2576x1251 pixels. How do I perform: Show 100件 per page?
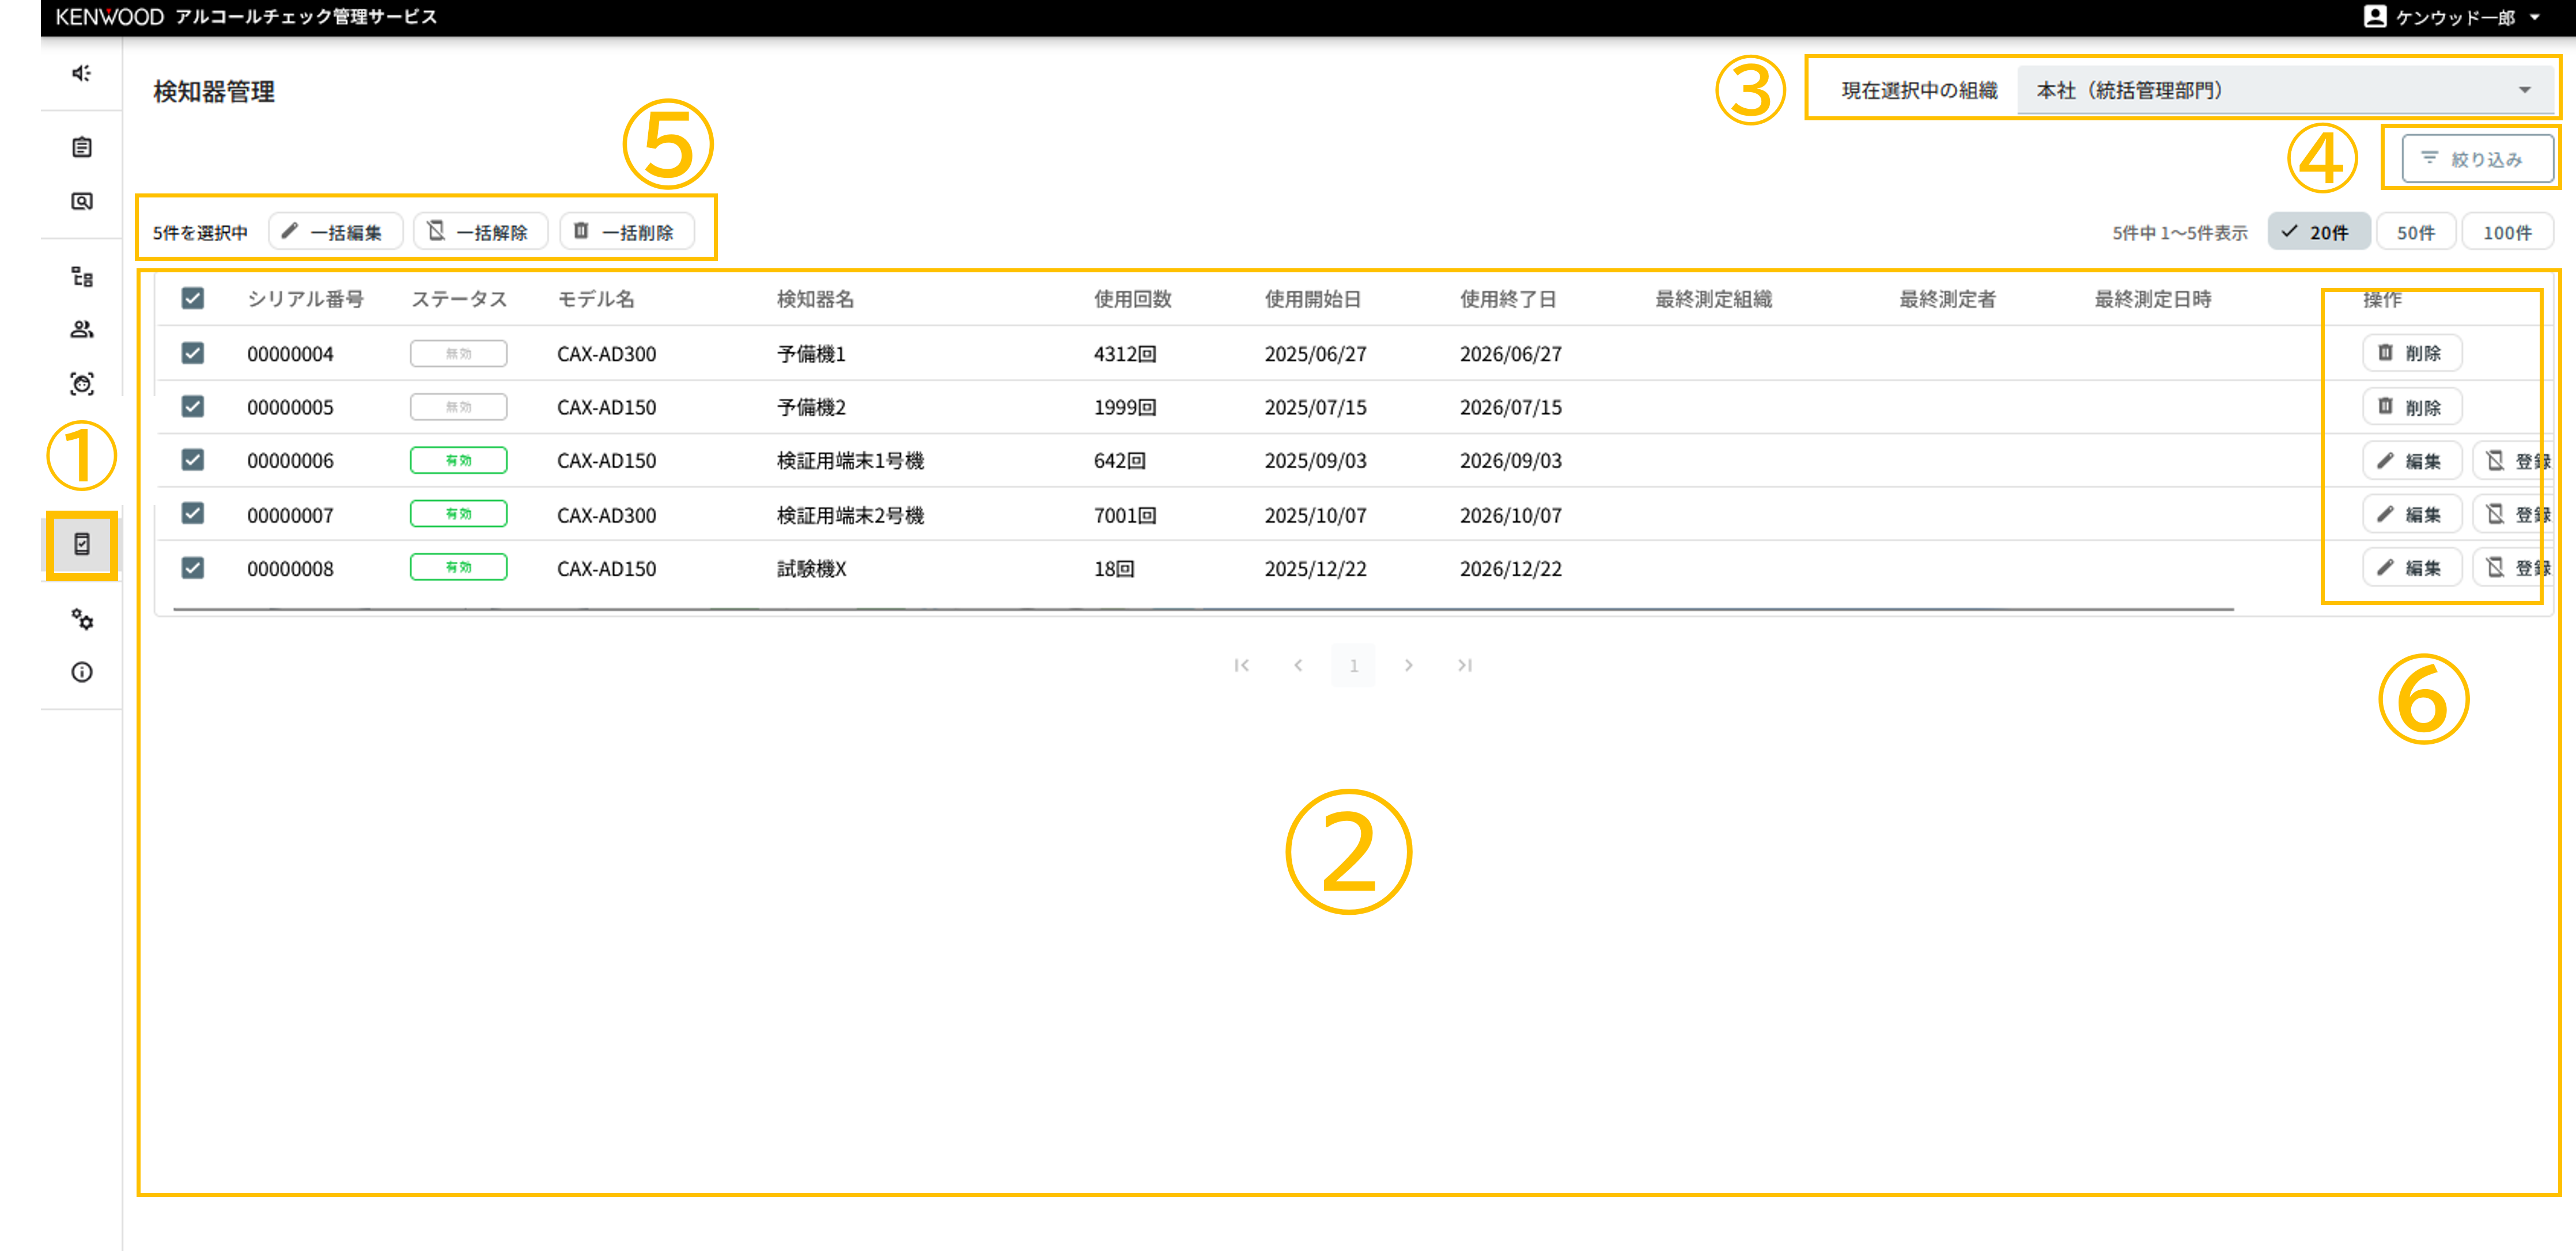pyautogui.click(x=2507, y=232)
